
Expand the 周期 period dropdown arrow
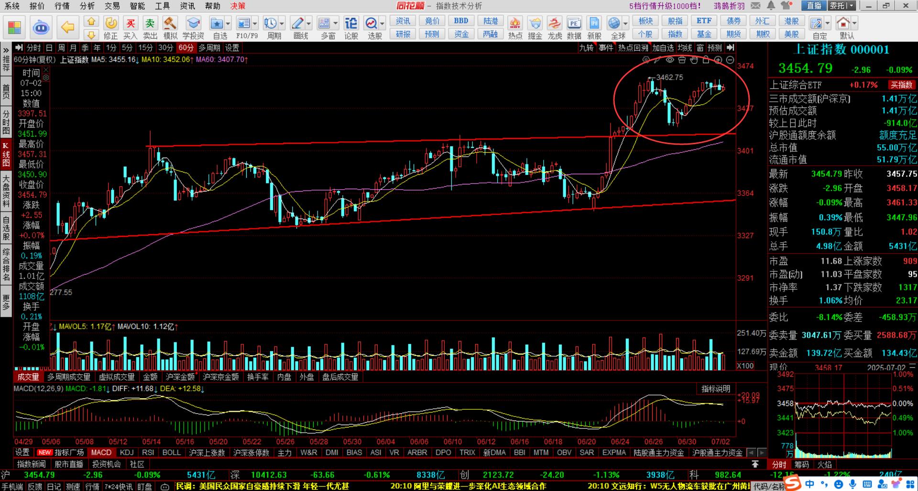[x=282, y=23]
